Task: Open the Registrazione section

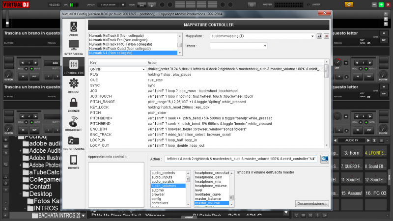Action: coord(73,143)
